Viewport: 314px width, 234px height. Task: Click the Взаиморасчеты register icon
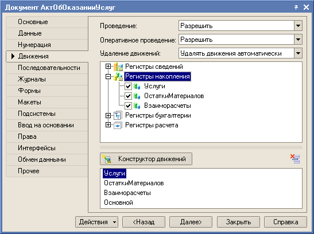click(x=137, y=106)
